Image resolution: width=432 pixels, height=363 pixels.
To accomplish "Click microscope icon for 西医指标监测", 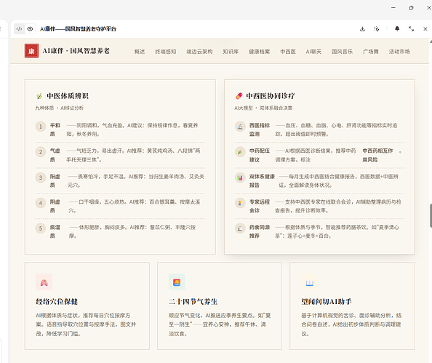I will tap(240, 127).
